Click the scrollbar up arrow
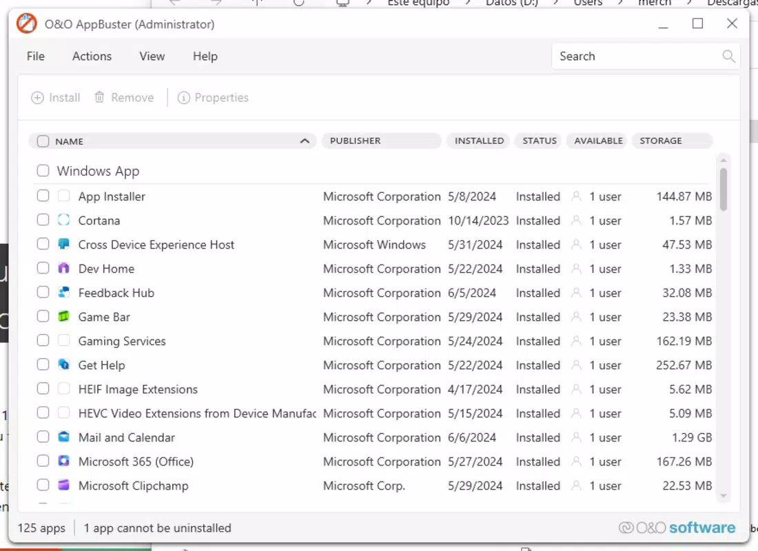Screen dimensions: 758x551 [x=723, y=160]
